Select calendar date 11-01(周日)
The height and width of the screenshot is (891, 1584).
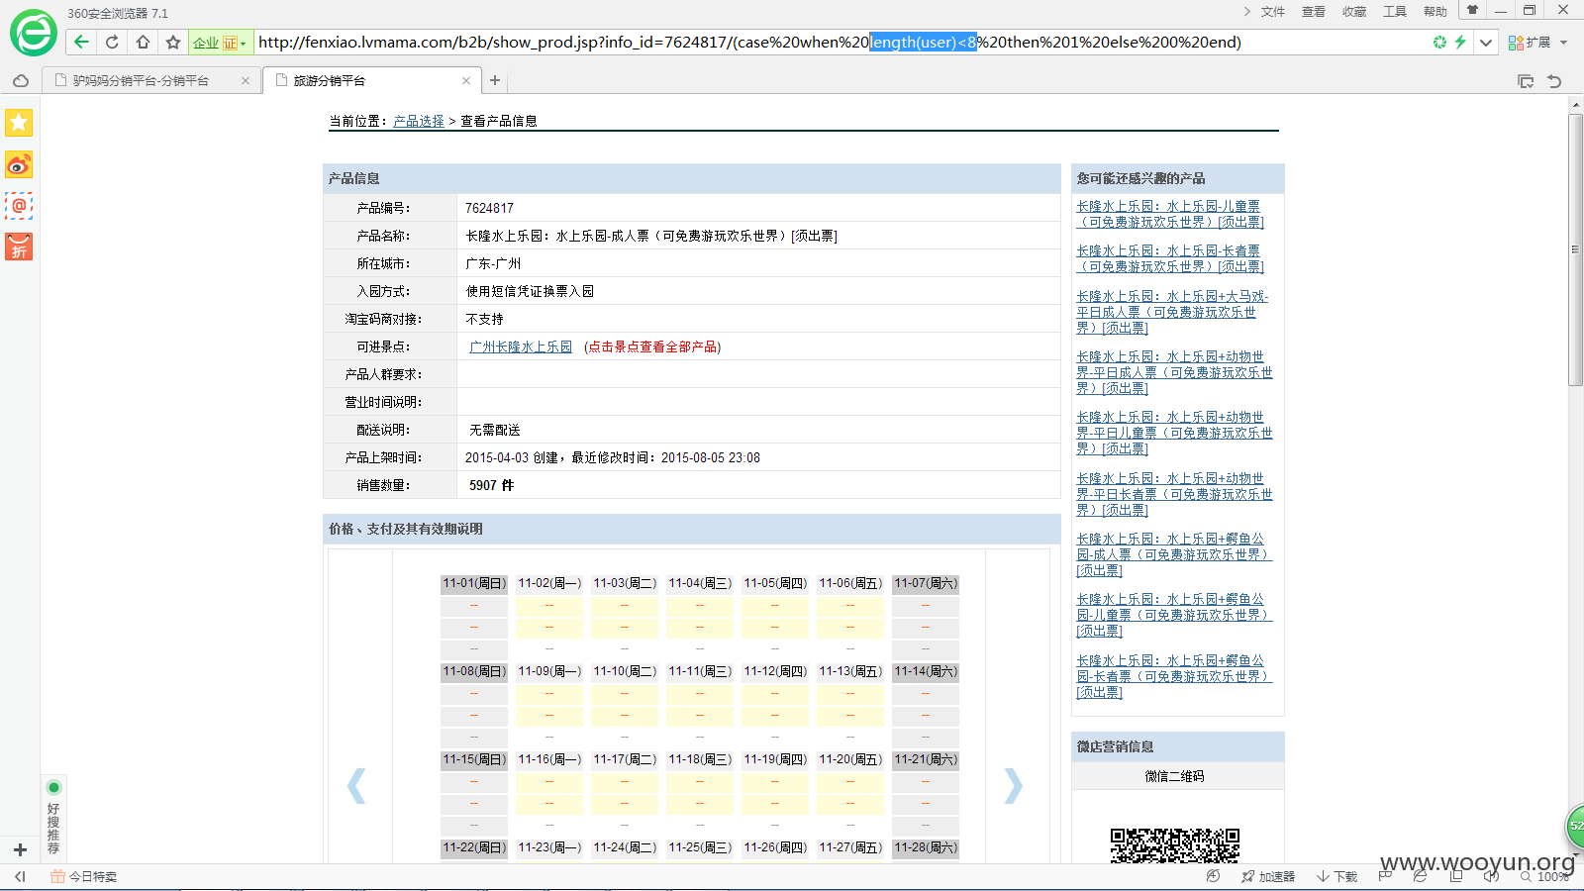(474, 583)
